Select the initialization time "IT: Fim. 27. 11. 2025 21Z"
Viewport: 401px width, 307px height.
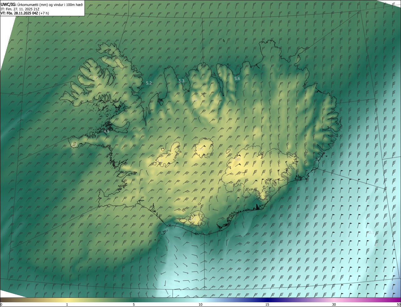20,9
